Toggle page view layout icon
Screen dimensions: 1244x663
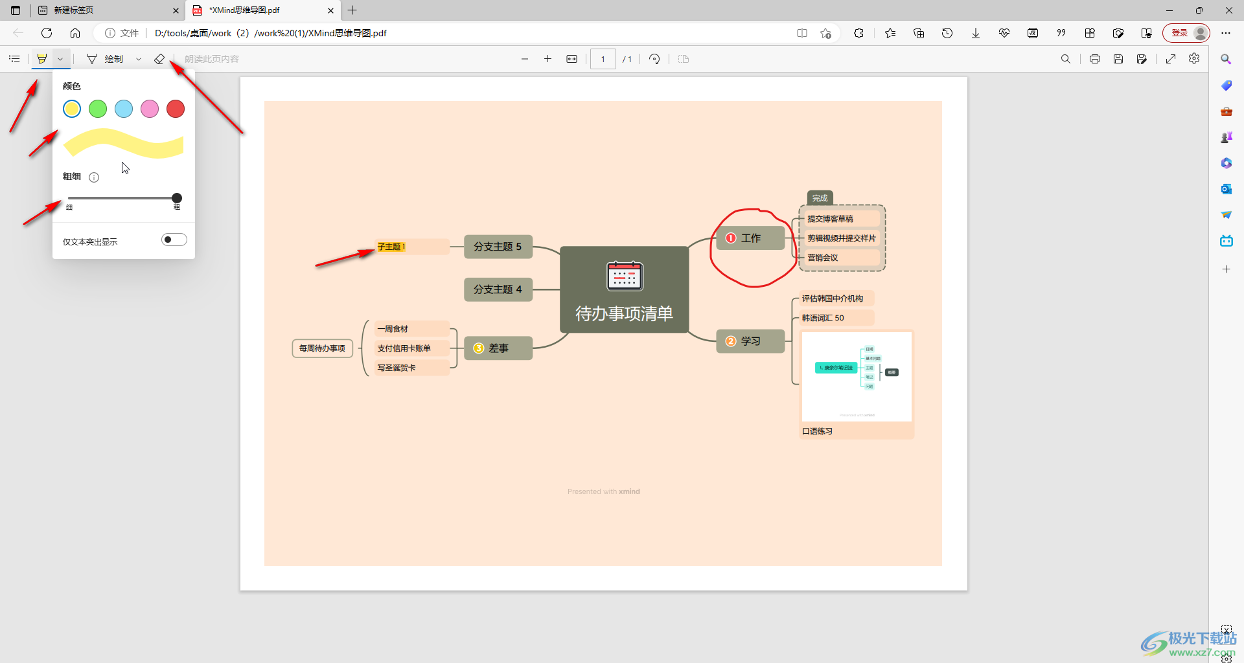pyautogui.click(x=684, y=59)
